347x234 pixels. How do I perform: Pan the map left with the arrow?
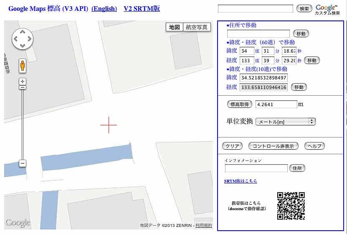click(x=16, y=39)
